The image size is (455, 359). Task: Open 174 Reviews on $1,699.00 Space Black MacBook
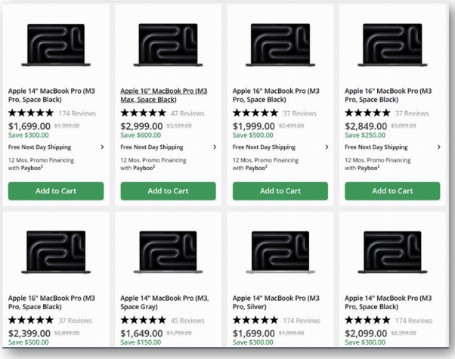pos(77,113)
